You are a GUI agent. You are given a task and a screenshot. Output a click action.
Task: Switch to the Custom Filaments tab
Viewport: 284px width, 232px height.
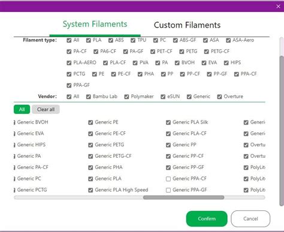pos(187,25)
